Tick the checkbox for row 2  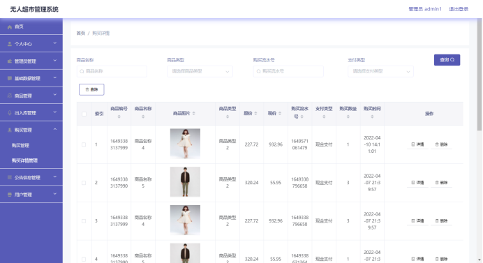[x=84, y=183]
